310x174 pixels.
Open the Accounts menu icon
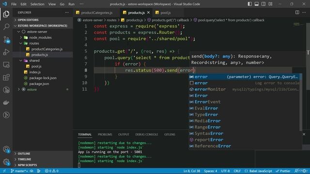[x=6, y=149]
